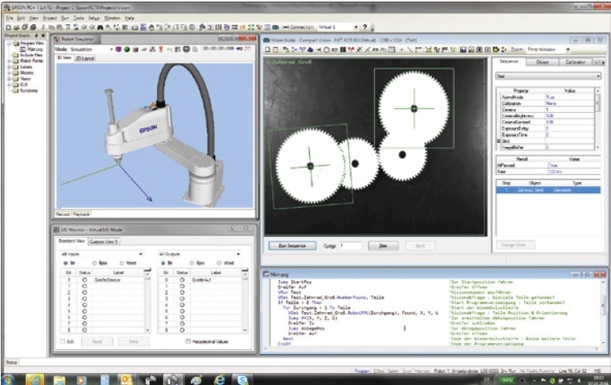Open the Tools menu
Viewport: 611px width, 385px height.
coord(77,17)
